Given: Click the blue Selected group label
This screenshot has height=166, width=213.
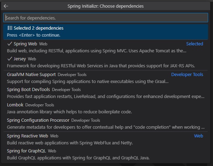Looking at the screenshot, I should click(194, 44).
